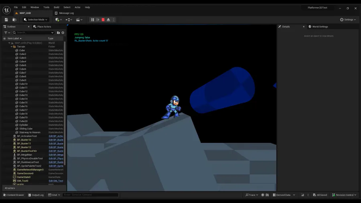Toggle the visibility column eye header
Viewport: 361px width, 203px height.
pos(4,39)
